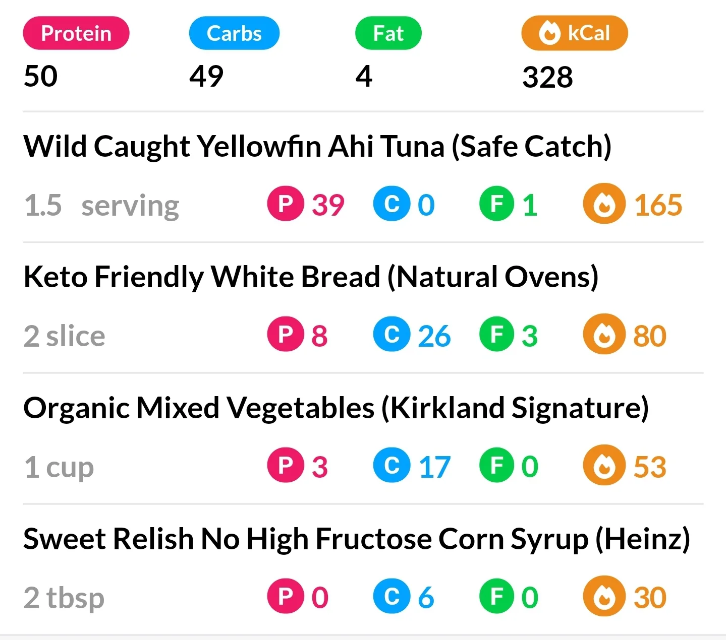The image size is (726, 640).
Task: Open Organic Mixed Vegetables entry
Action: pos(336,408)
